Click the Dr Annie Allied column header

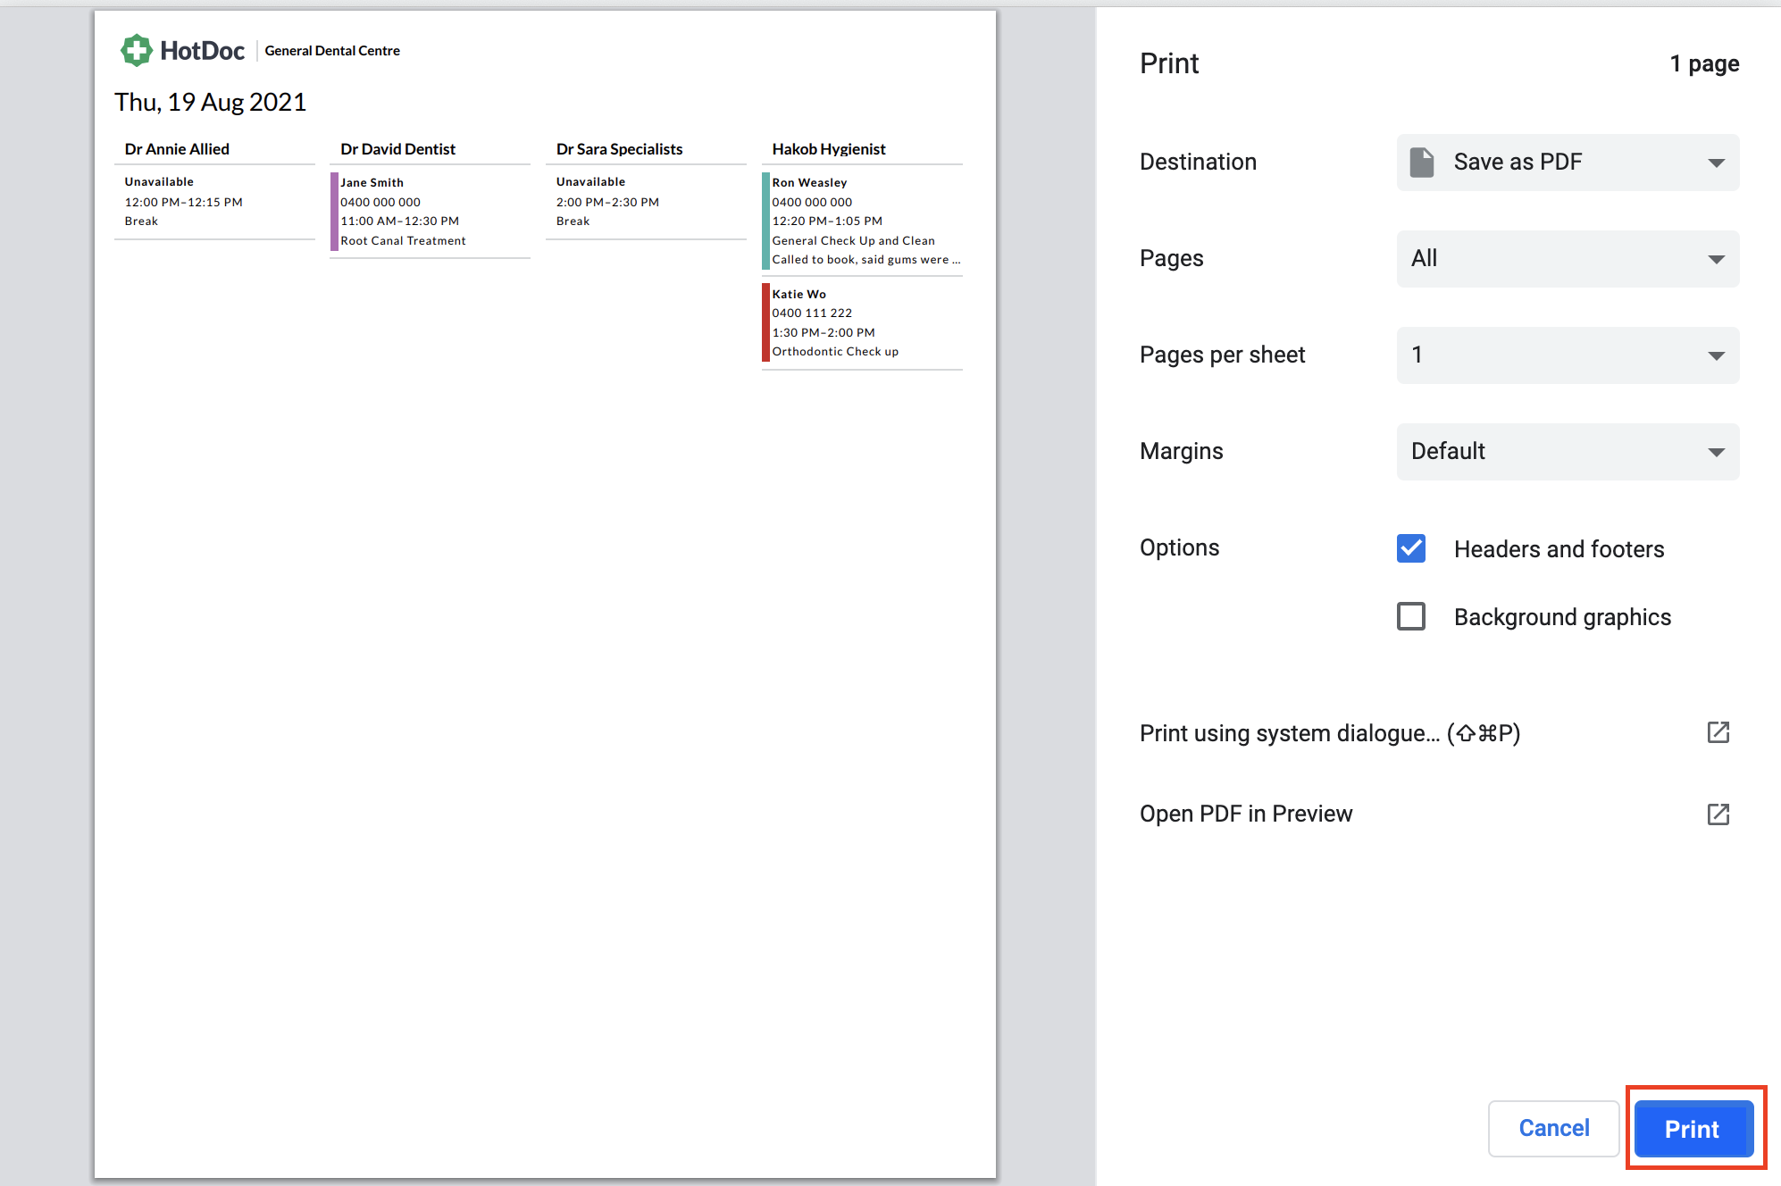point(177,149)
